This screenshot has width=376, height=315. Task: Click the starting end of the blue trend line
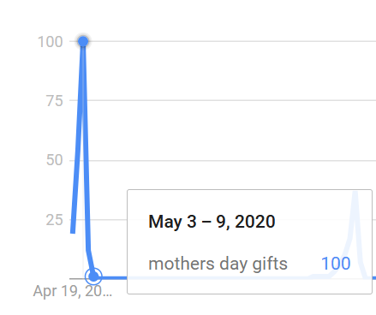pos(73,230)
